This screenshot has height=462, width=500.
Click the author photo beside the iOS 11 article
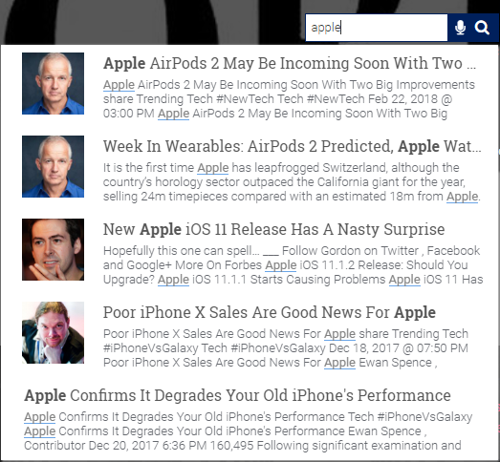53,250
